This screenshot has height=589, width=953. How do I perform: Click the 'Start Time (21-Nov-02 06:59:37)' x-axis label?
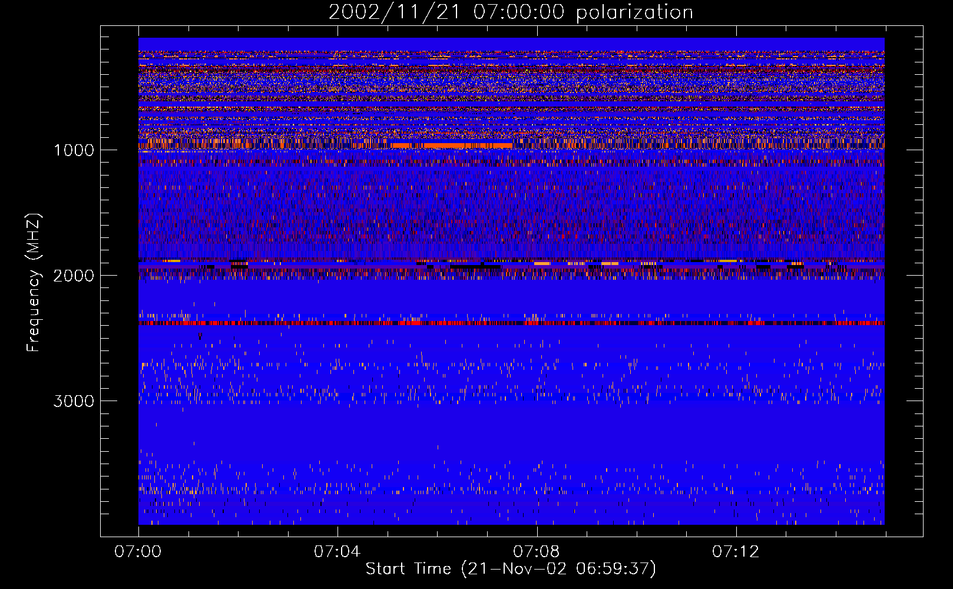[511, 569]
